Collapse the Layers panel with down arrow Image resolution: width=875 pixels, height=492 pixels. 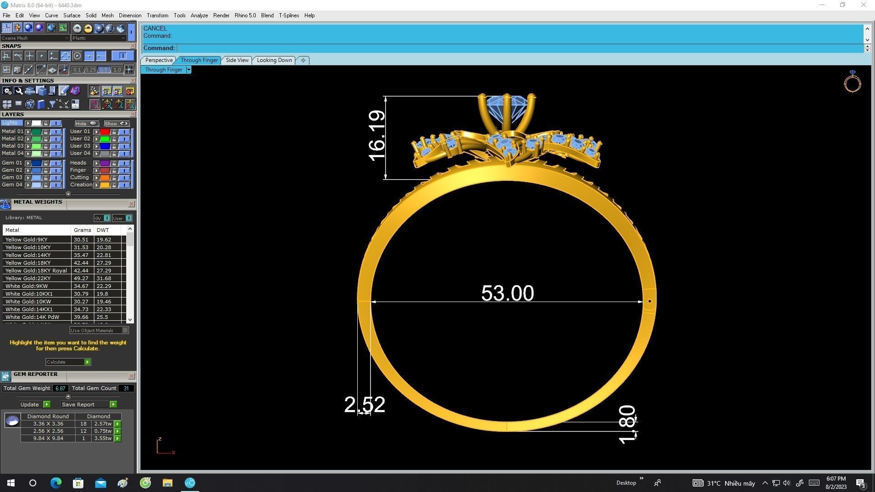point(68,194)
